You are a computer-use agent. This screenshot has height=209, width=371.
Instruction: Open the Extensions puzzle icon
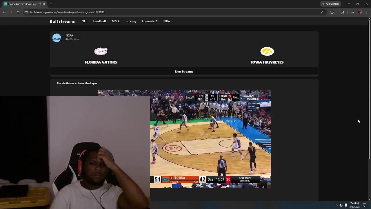click(332, 12)
